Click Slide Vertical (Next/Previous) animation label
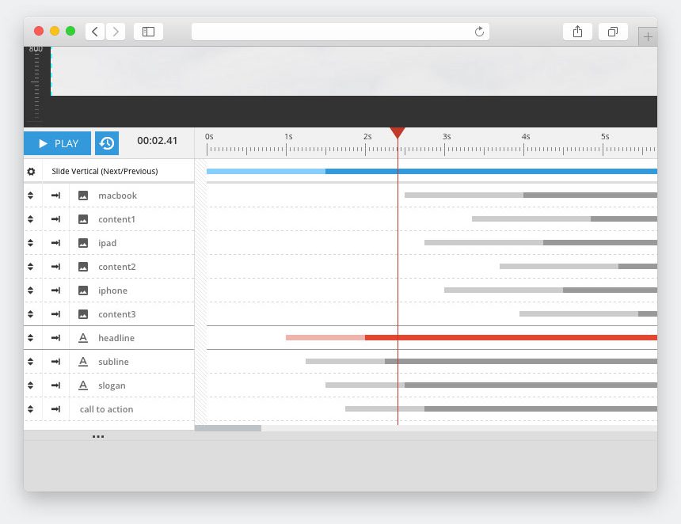681x524 pixels. [105, 171]
